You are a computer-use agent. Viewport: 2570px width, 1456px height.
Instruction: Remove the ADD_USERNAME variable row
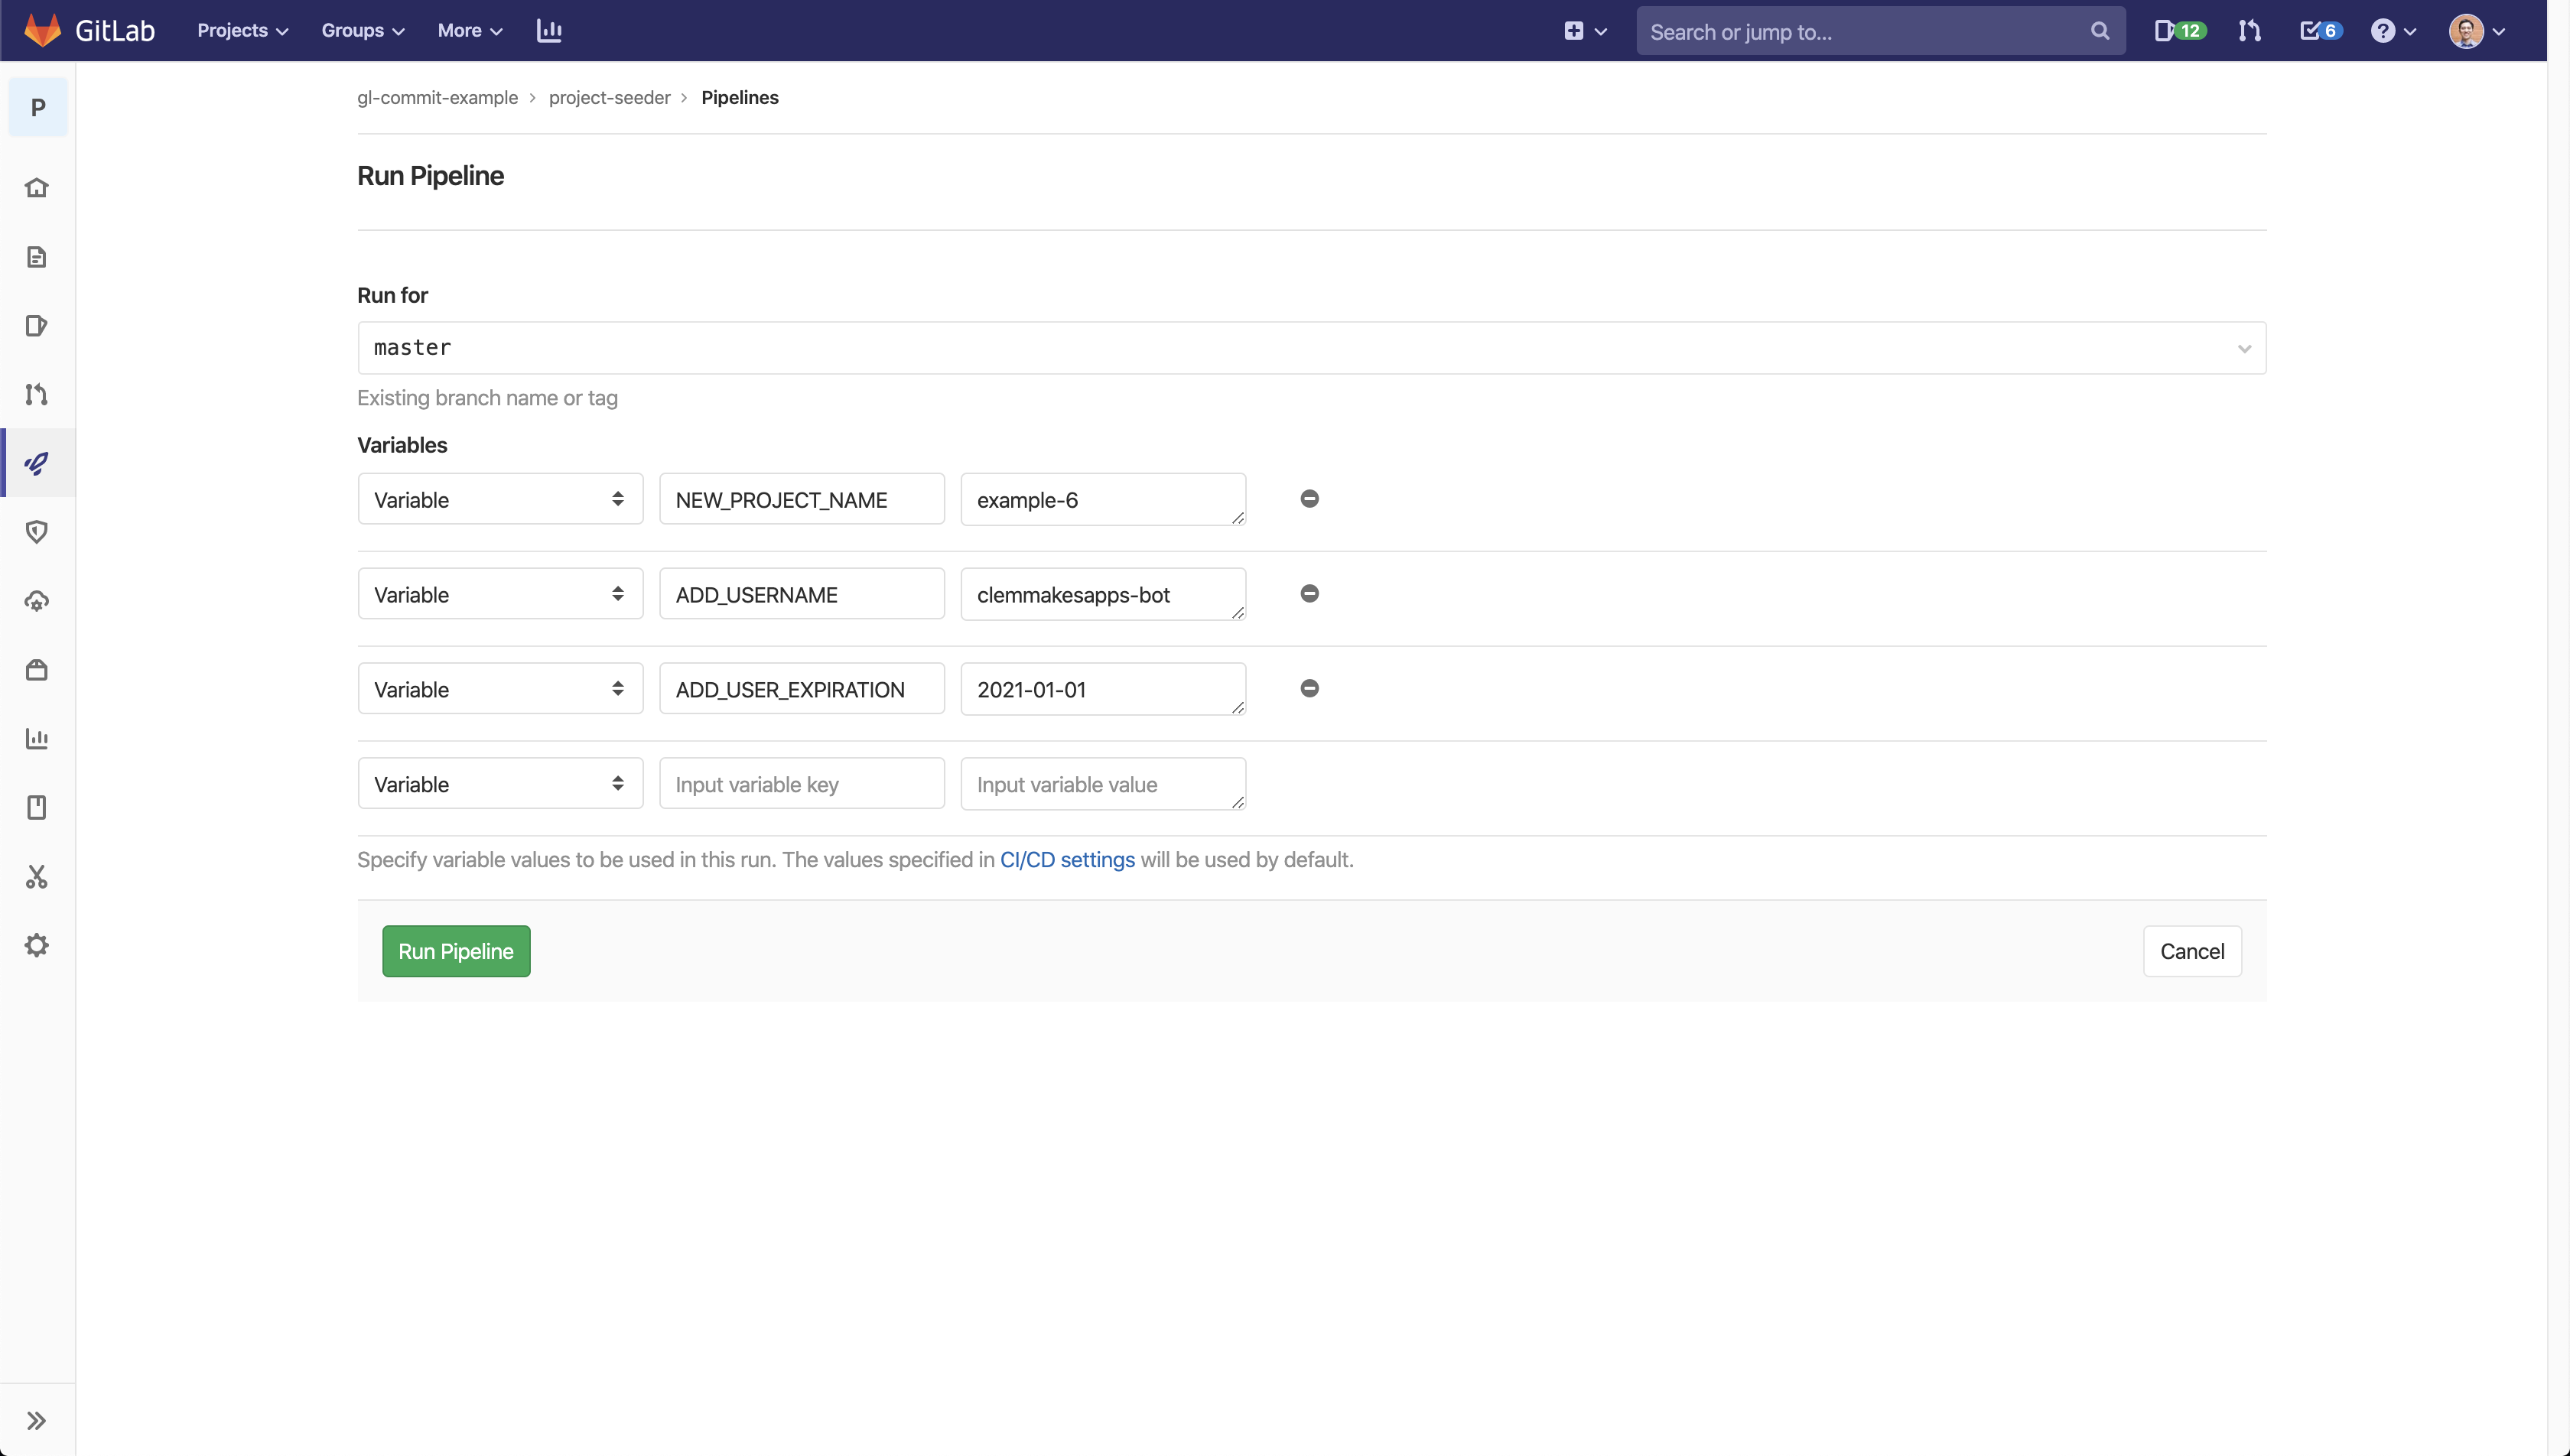(x=1309, y=593)
